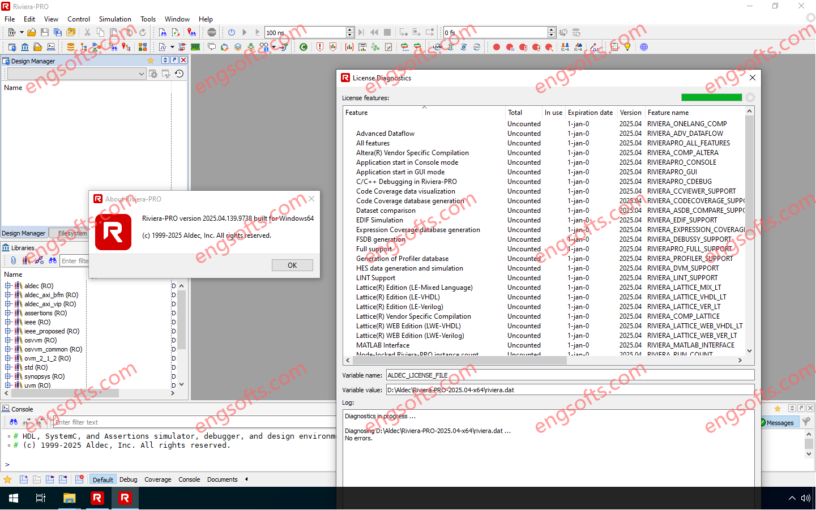The width and height of the screenshot is (816, 510).
Task: Click the Console filter text field
Action: (x=194, y=422)
